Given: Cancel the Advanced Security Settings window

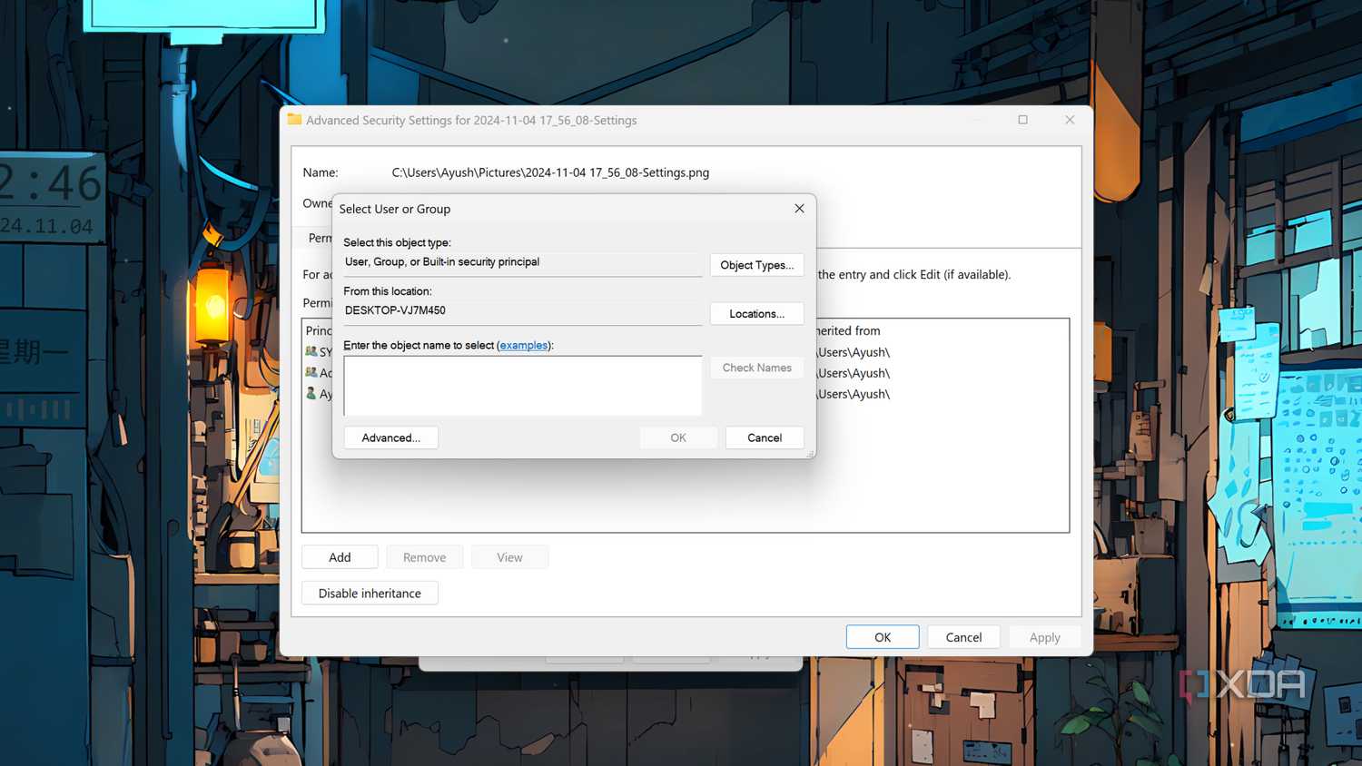Looking at the screenshot, I should pyautogui.click(x=963, y=637).
